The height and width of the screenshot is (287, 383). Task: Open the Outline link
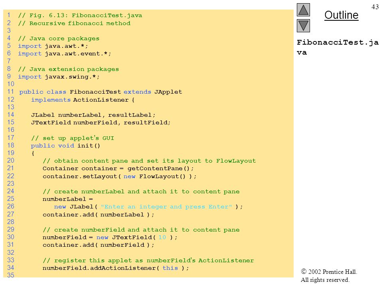pos(341,15)
